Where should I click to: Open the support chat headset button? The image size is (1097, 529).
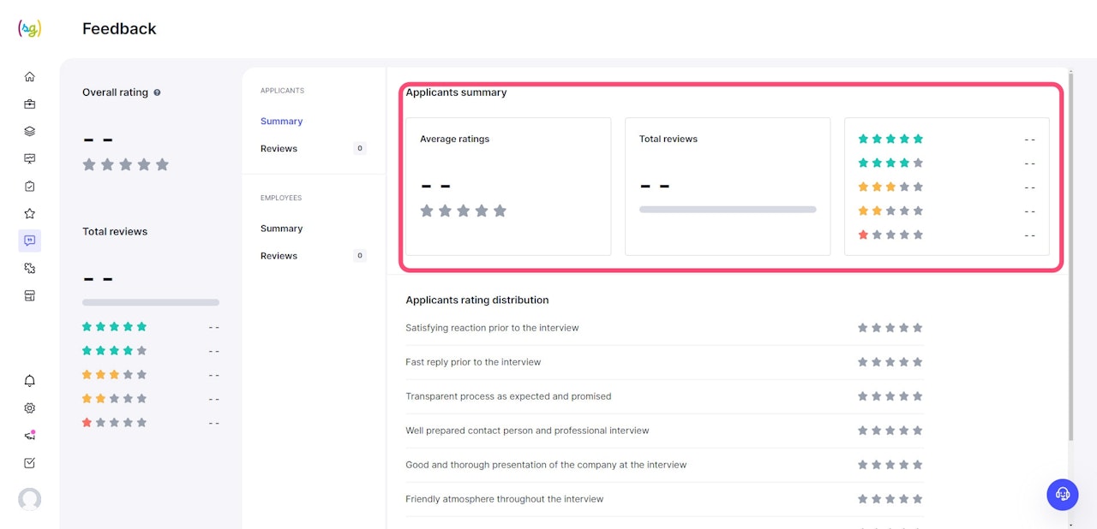[x=1063, y=494]
